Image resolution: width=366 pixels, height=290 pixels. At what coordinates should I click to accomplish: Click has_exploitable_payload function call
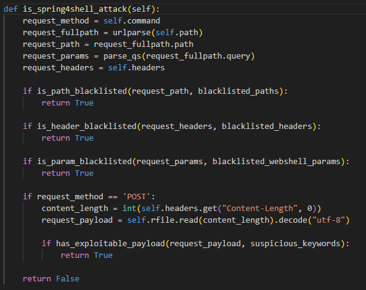[110, 244]
